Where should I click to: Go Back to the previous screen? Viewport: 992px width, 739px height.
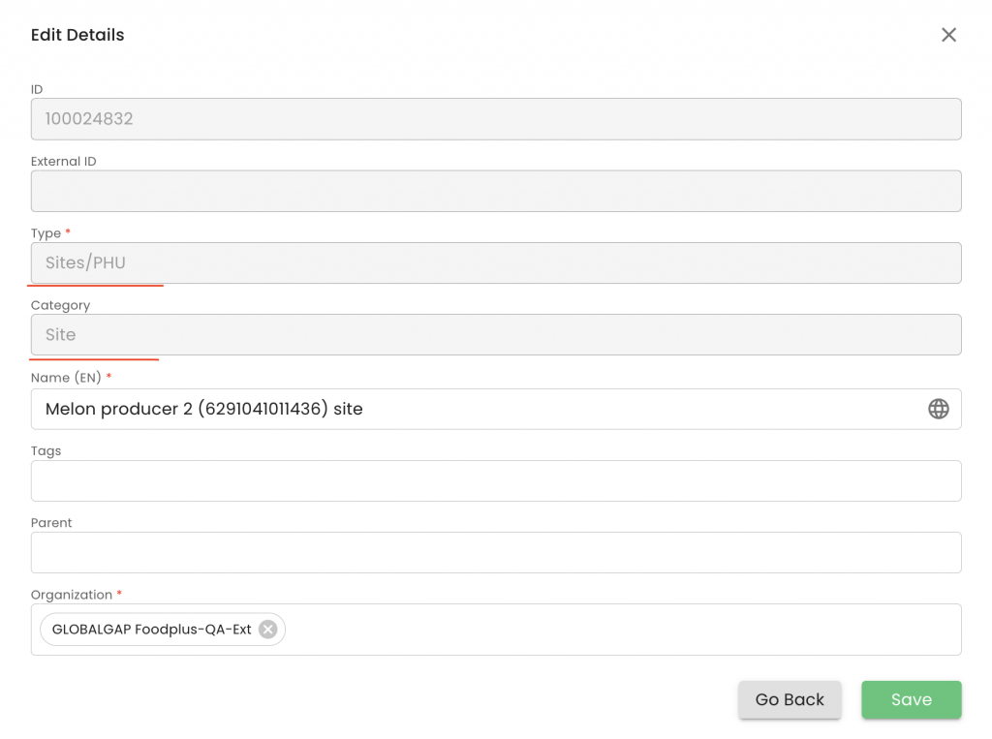tap(790, 699)
